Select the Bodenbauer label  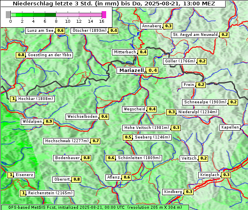pos(67,158)
